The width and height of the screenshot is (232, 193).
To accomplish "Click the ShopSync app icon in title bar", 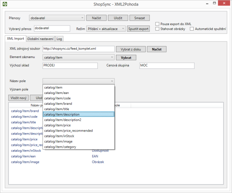I will [x=5, y=4].
